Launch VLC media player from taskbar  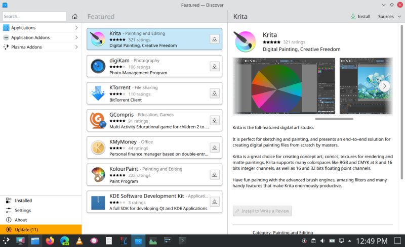[x=79, y=241]
